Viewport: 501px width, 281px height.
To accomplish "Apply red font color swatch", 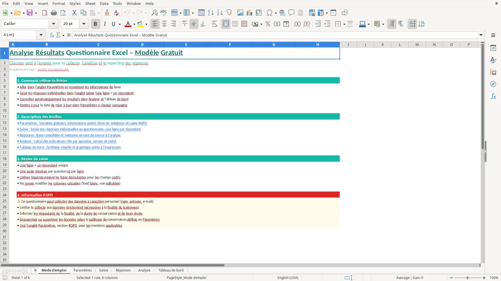I will tap(128, 24).
